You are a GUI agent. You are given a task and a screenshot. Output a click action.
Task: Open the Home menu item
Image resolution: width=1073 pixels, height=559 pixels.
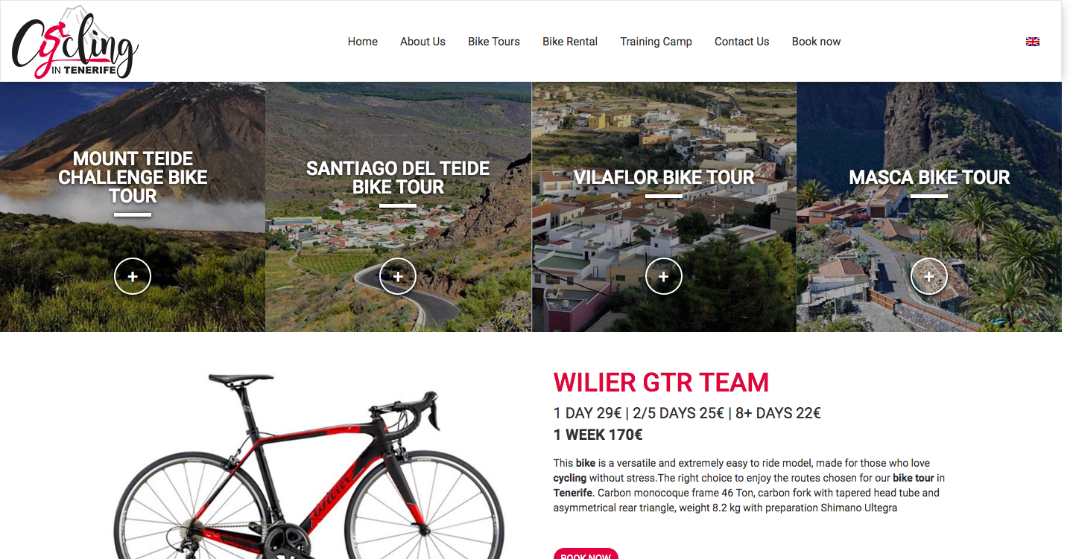coord(363,42)
